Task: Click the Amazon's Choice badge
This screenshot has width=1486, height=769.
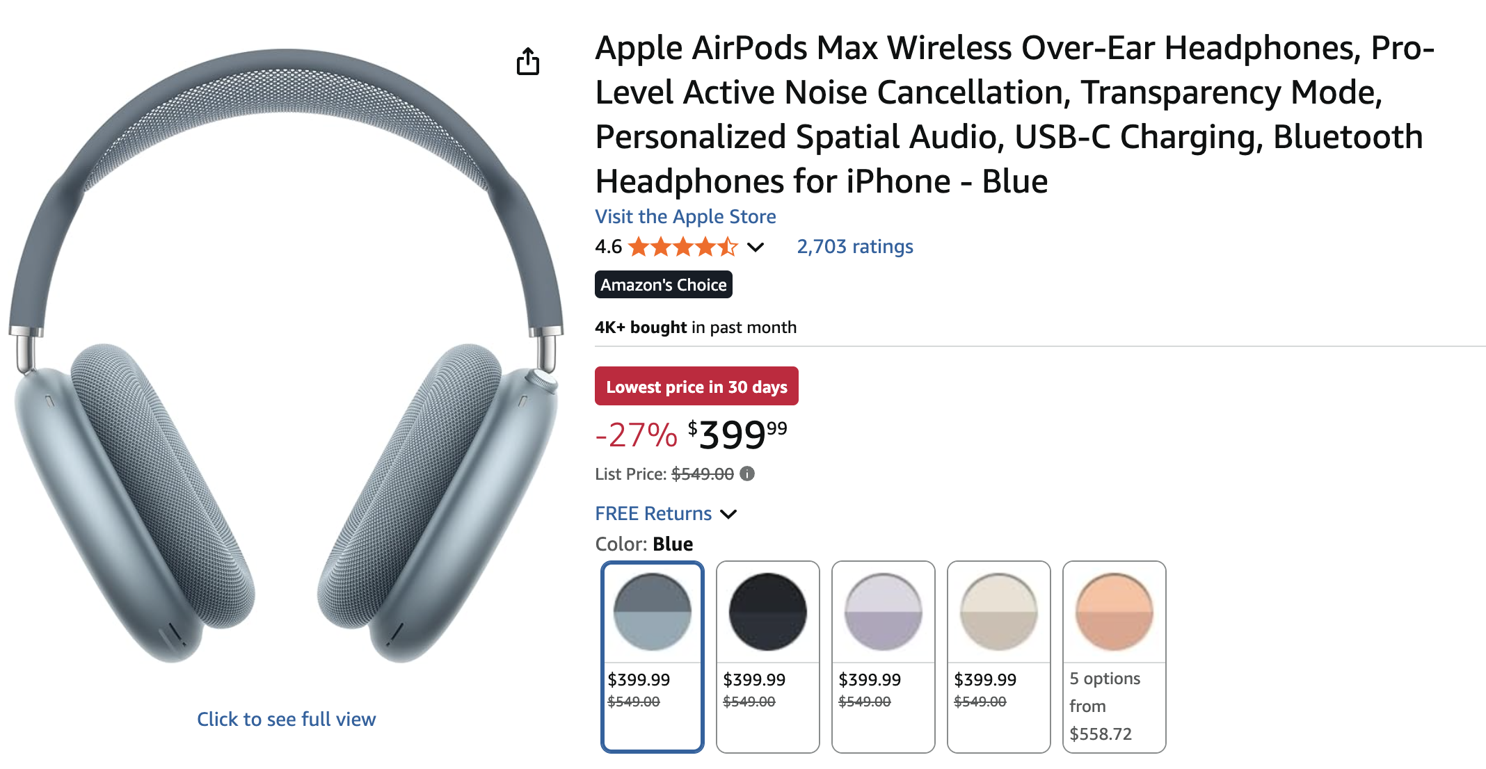Action: 663,284
